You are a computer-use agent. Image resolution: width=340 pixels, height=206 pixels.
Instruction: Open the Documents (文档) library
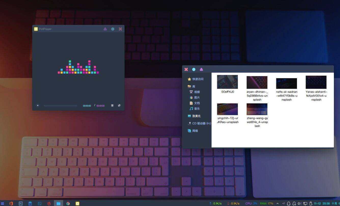point(197,103)
